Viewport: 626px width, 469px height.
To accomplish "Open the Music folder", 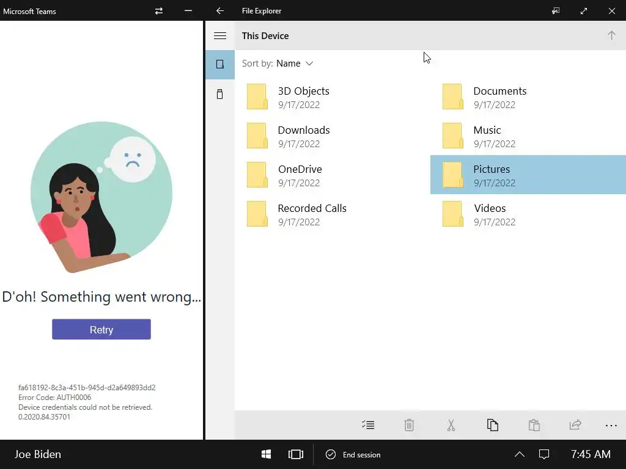I will [528, 136].
